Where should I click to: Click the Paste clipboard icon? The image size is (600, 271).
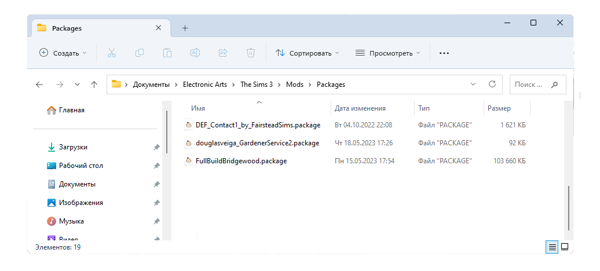tap(167, 53)
